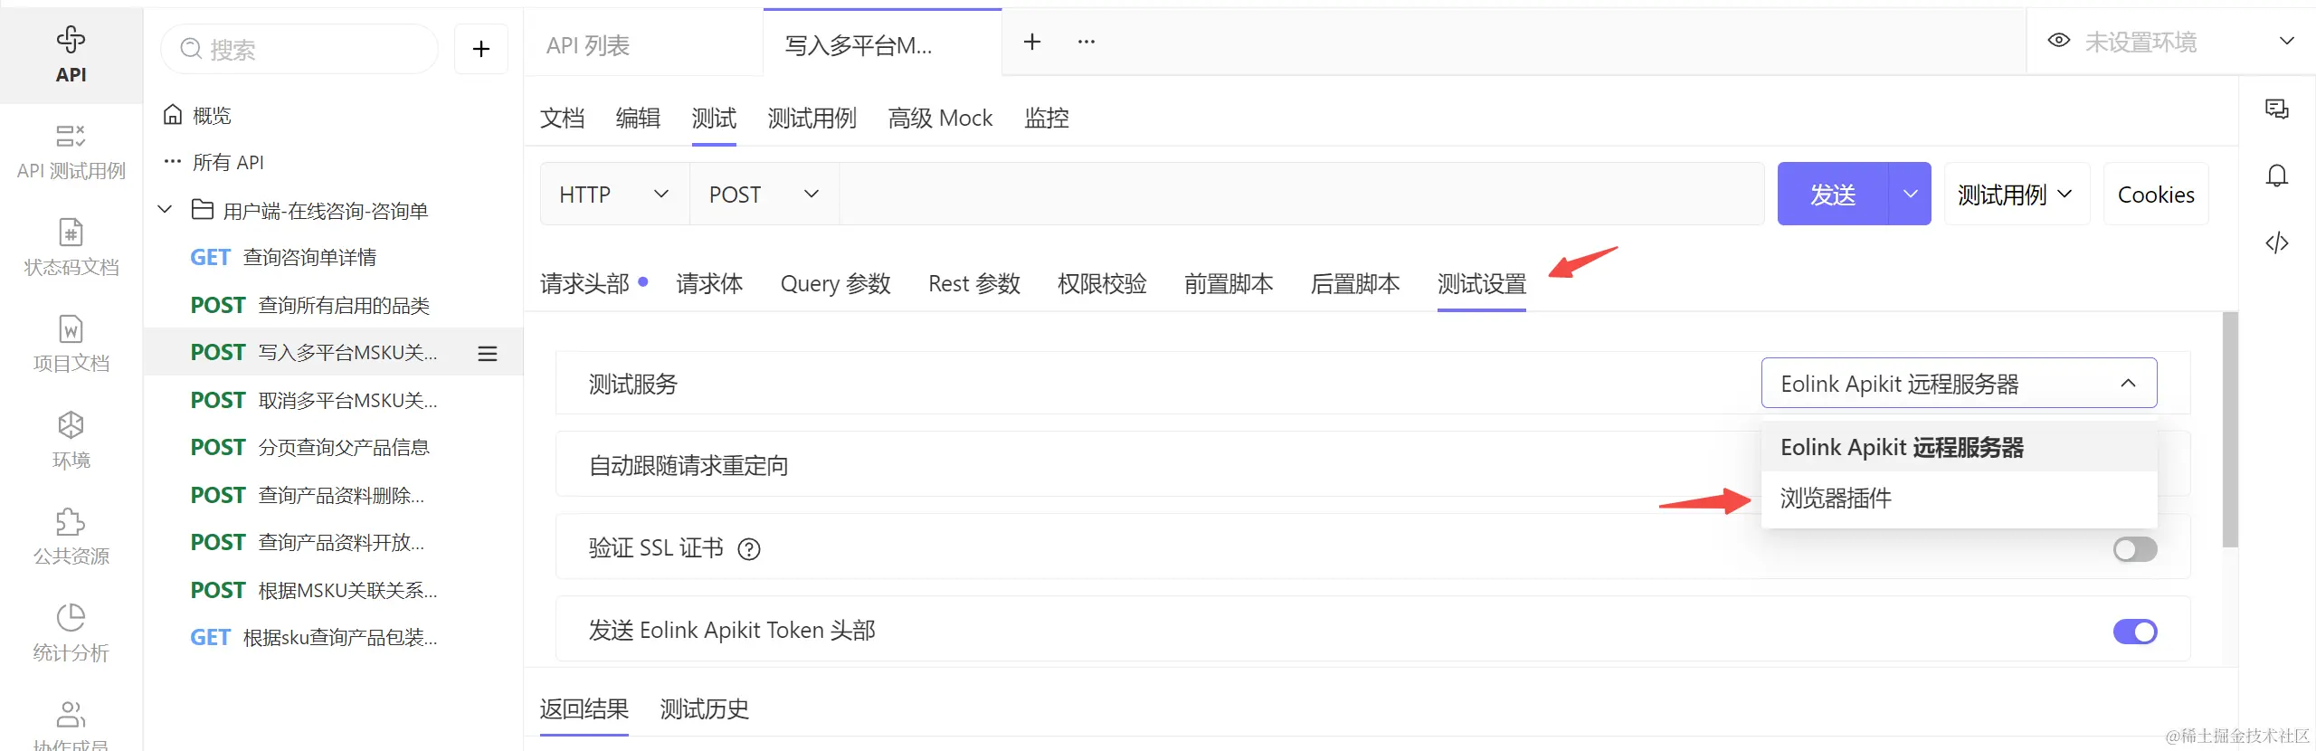Open the Rest 参数 tab
The image size is (2316, 751).
click(973, 284)
